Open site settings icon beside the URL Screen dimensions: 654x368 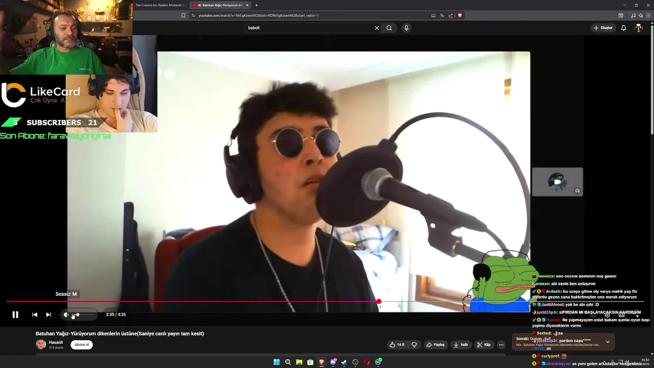193,15
